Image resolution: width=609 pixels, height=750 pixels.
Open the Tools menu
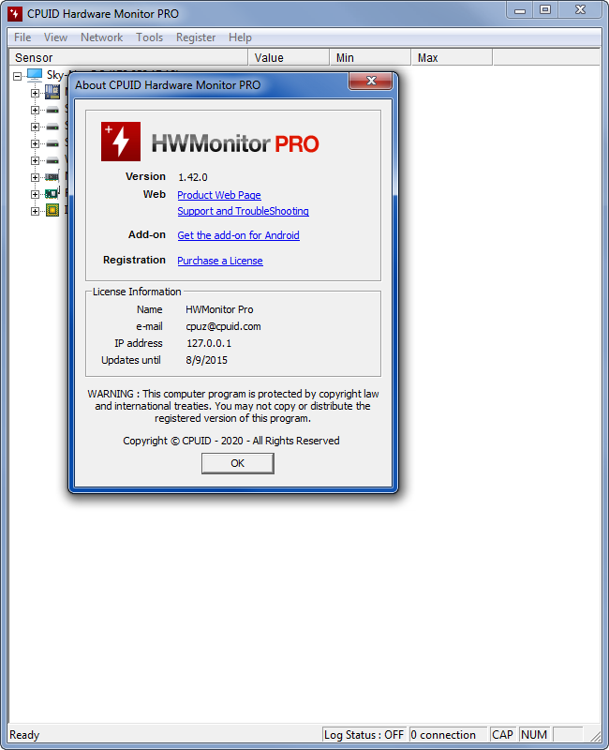(149, 37)
